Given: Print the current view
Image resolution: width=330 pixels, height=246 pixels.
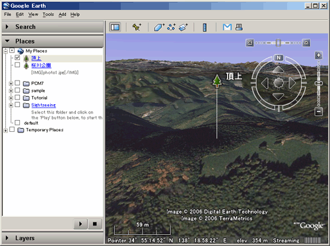Looking at the screenshot, I should tap(239, 27).
